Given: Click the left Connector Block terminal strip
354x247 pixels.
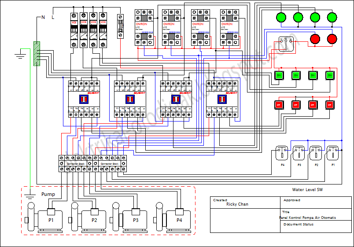Looking at the screenshot, I should (76, 163).
